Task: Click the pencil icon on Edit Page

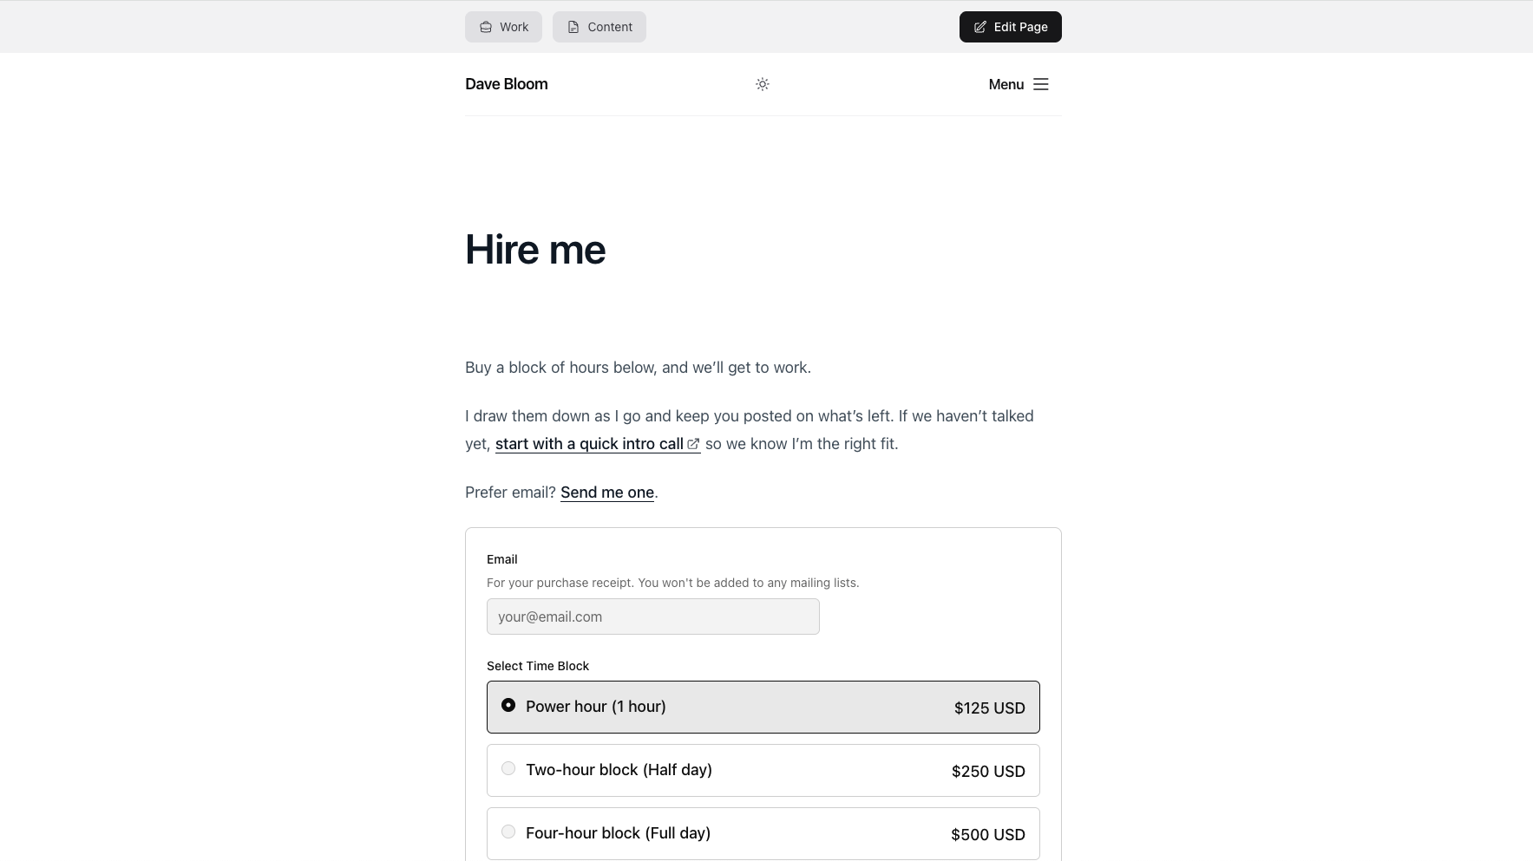Action: (980, 27)
